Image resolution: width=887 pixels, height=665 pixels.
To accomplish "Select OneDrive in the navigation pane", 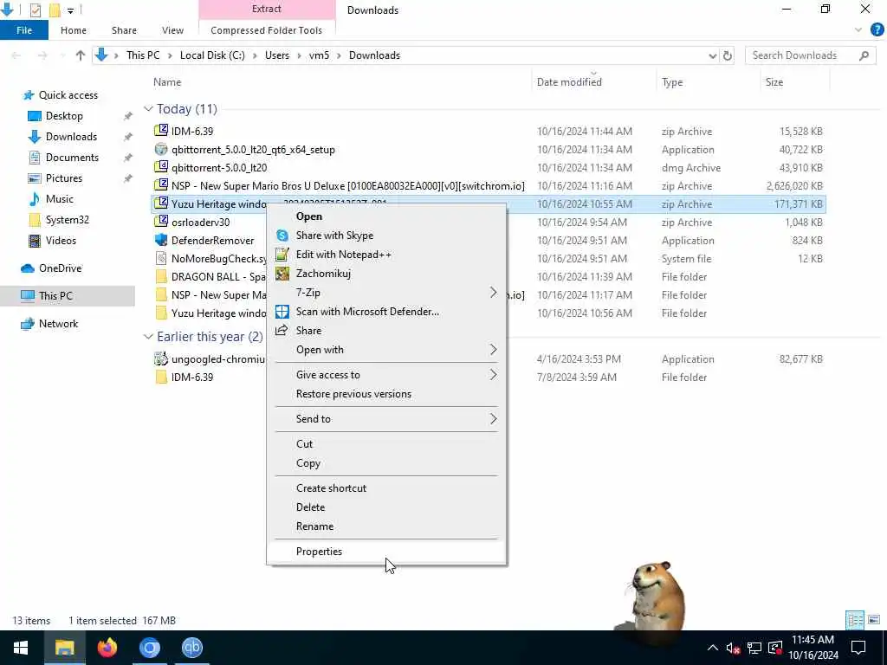I will click(x=60, y=268).
